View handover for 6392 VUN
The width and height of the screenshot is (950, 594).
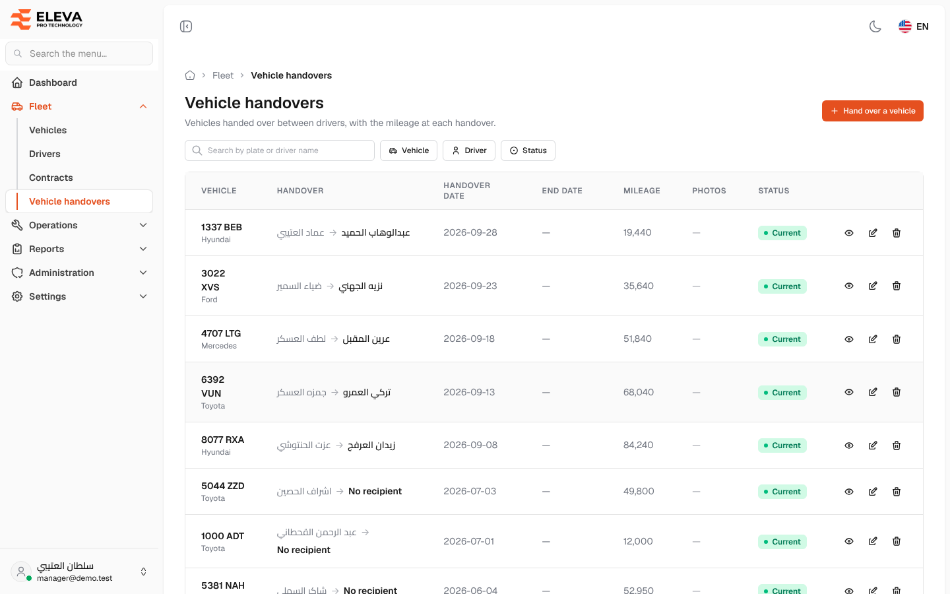point(849,392)
